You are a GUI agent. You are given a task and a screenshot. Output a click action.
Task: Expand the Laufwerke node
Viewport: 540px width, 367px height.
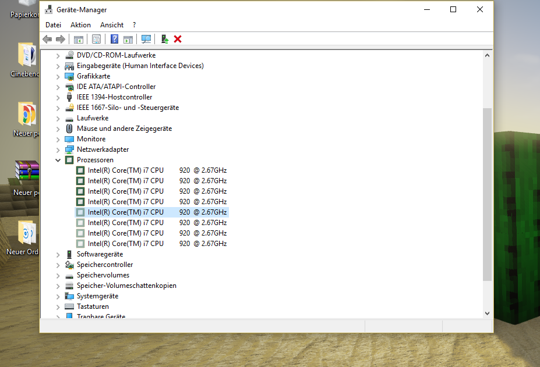58,119
